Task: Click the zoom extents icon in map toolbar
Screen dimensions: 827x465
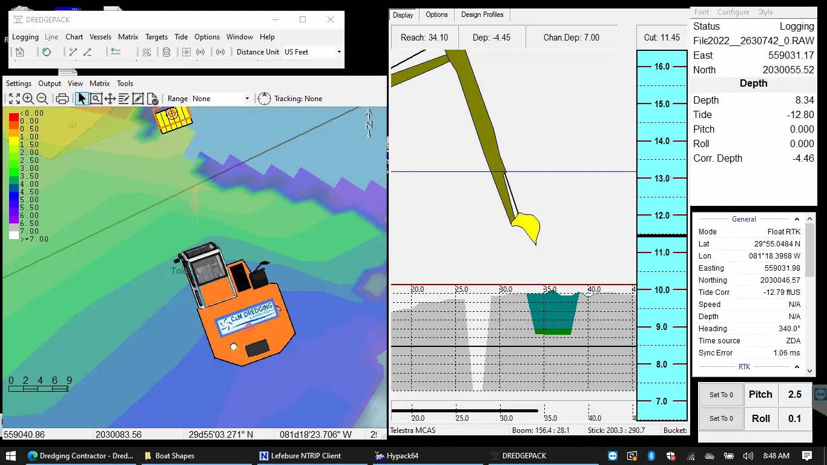Action: click(x=14, y=99)
